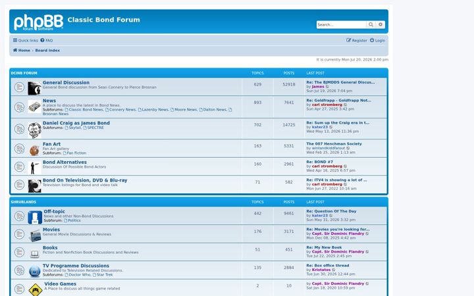Viewport: 474px width, 296px height.
Task: Open the Video Games forum
Action: (60, 284)
